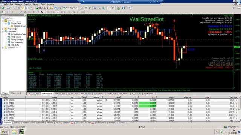Viewport: 241px width, 135px height.
Task: Collapse the Советники tree node
Action: [3, 31]
